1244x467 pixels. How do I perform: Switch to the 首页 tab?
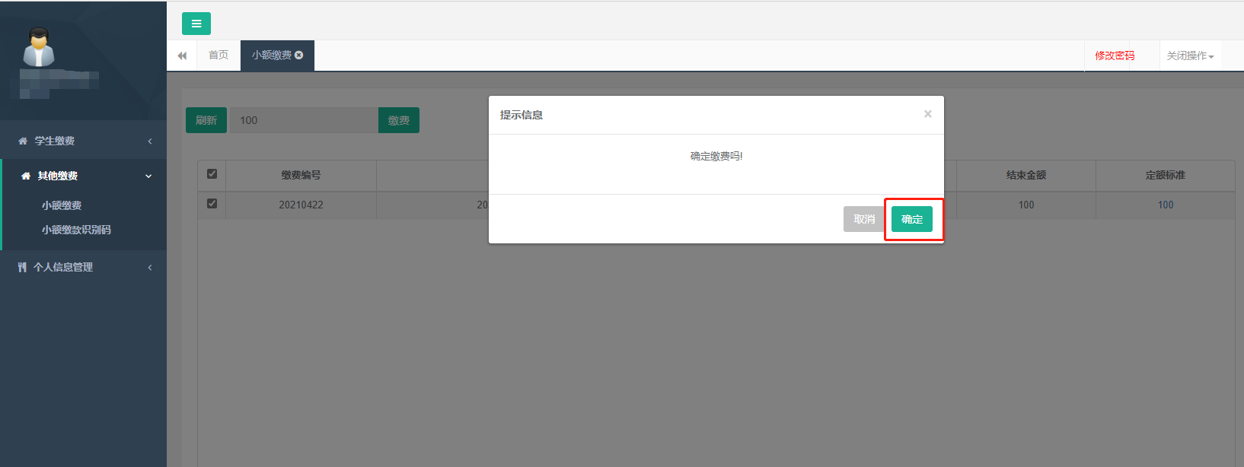[x=218, y=55]
